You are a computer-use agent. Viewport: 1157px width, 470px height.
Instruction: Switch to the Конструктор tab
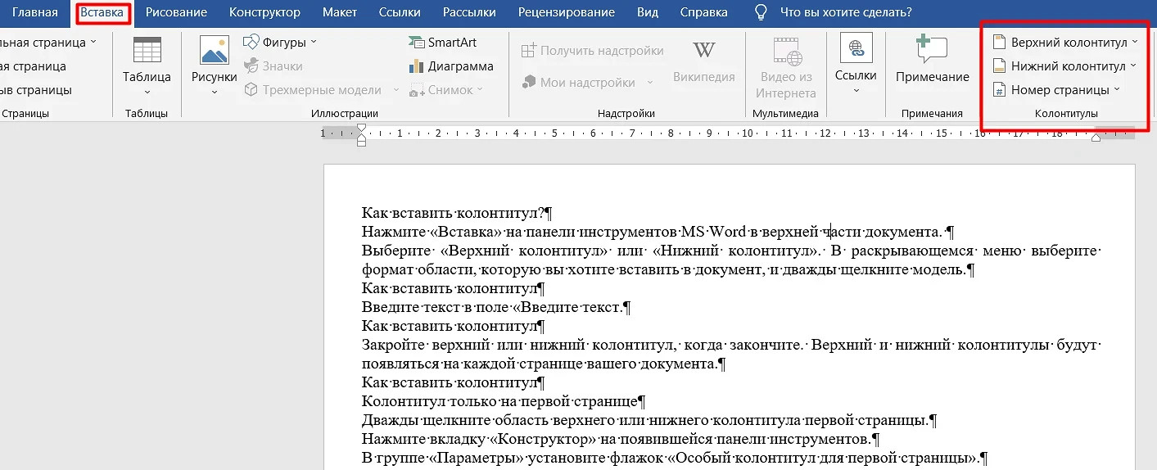pyautogui.click(x=264, y=12)
